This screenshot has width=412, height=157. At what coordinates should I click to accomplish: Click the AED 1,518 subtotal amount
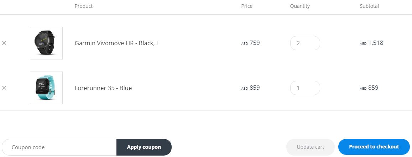coord(372,43)
